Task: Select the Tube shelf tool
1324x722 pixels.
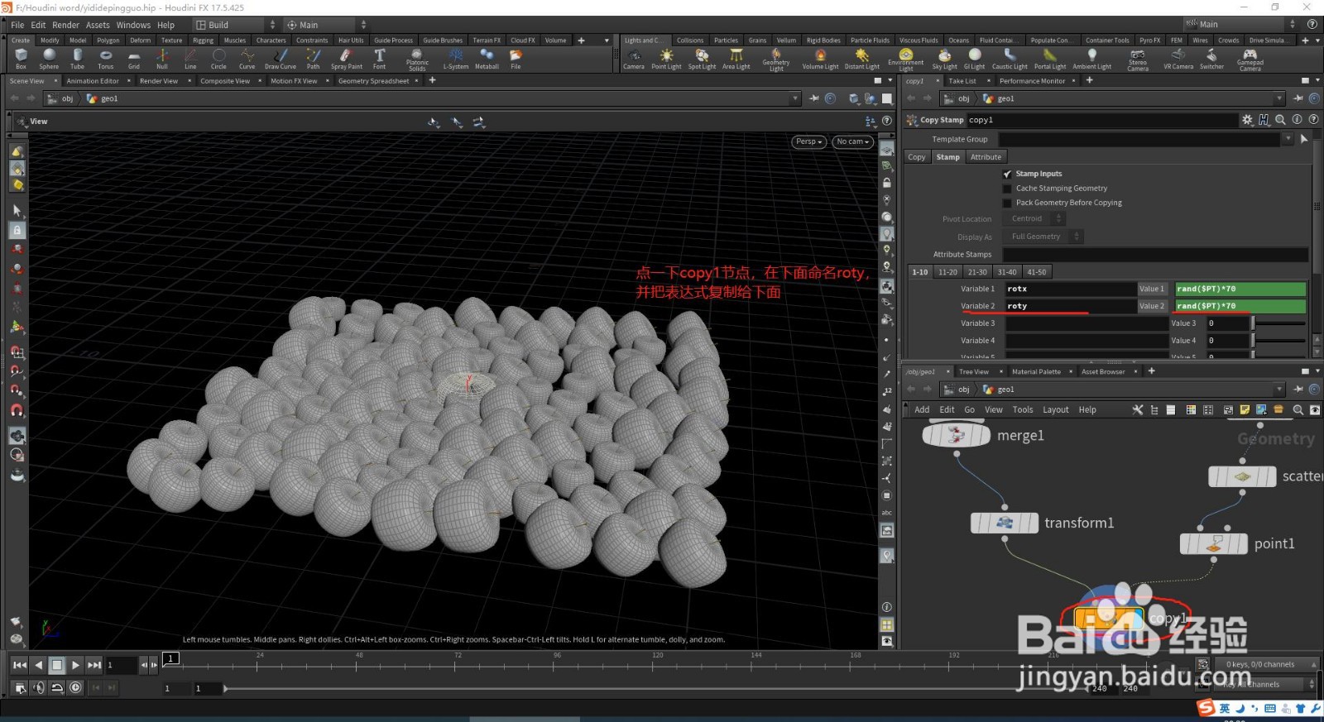Action: (77, 59)
